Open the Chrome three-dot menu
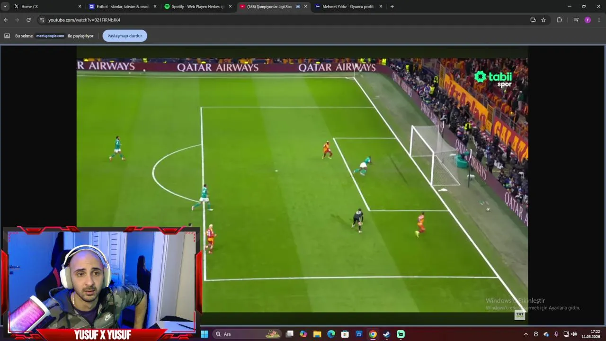This screenshot has height=341, width=606. click(x=599, y=20)
